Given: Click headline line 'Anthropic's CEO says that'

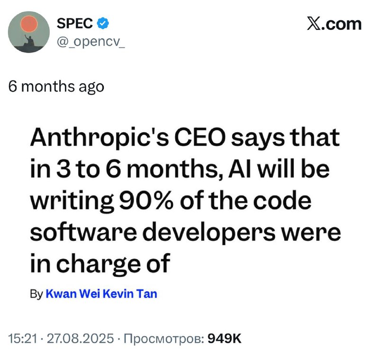Looking at the screenshot, I should pyautogui.click(x=185, y=138).
